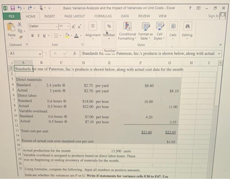Open the Font name Calibri dropdown
230x179 pixels.
(x=56, y=27)
